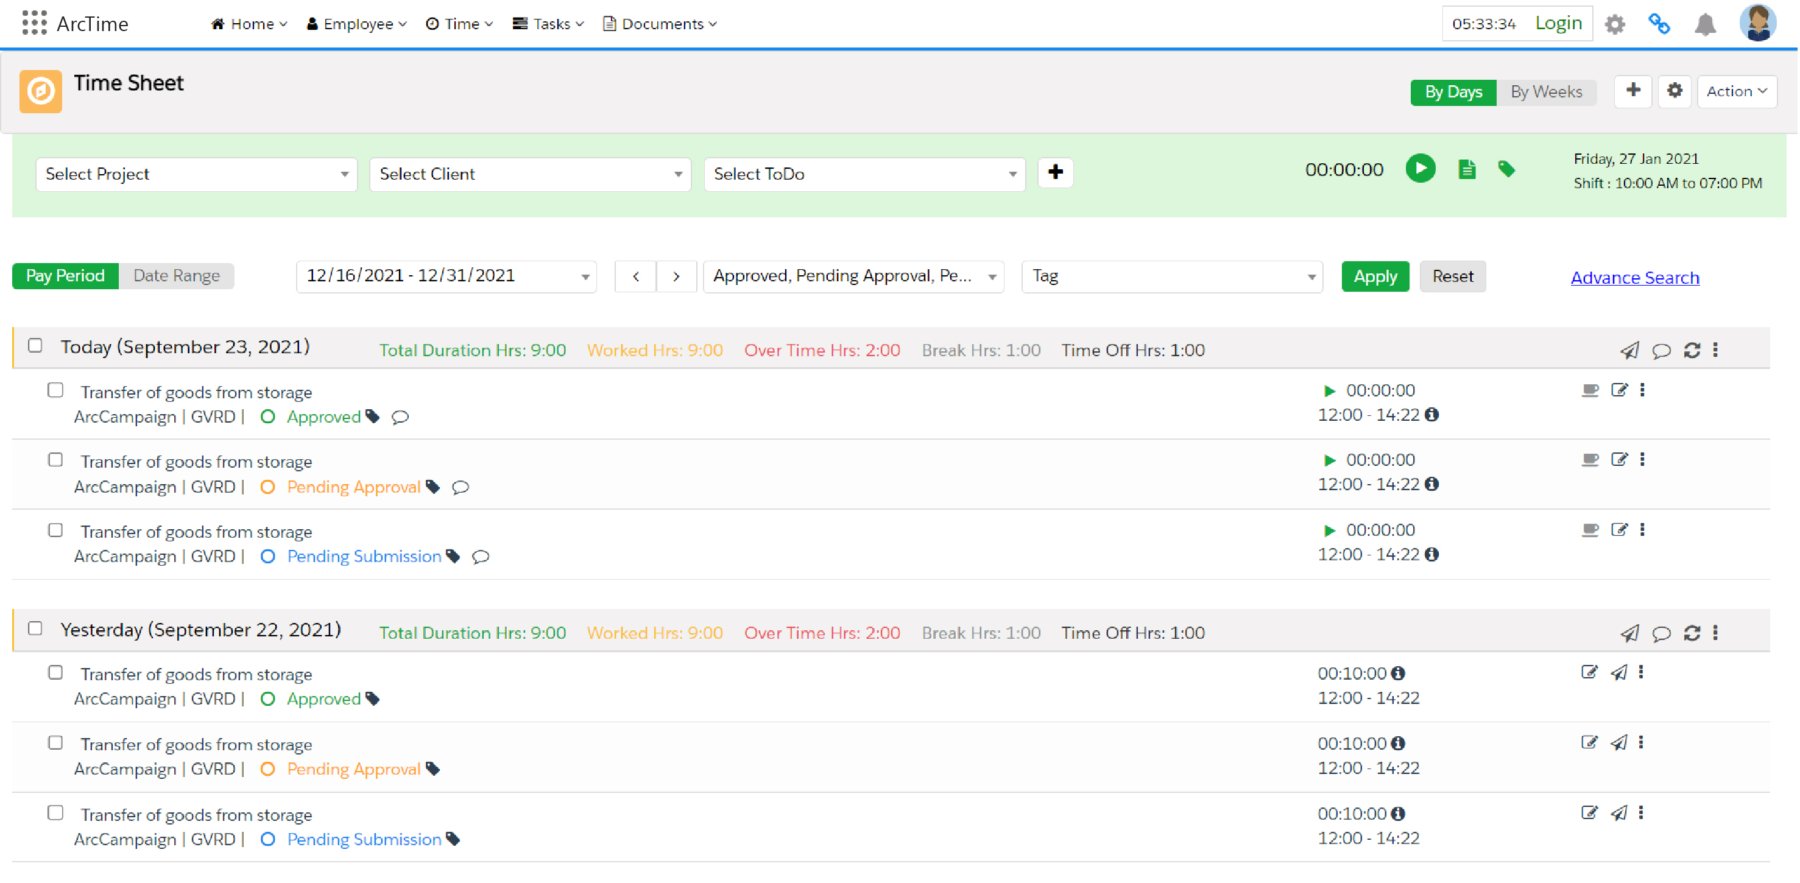Check the Today (September 23, 2021) checkbox
The height and width of the screenshot is (883, 1800).
pyautogui.click(x=35, y=346)
